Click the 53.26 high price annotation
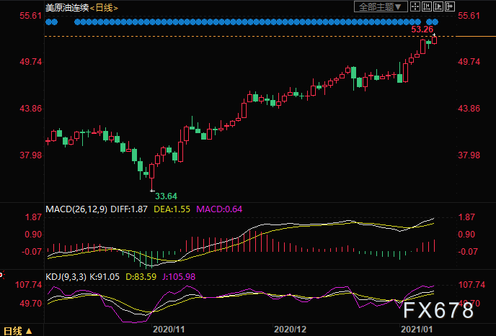Screen dimensions: 496x336 point(422,29)
